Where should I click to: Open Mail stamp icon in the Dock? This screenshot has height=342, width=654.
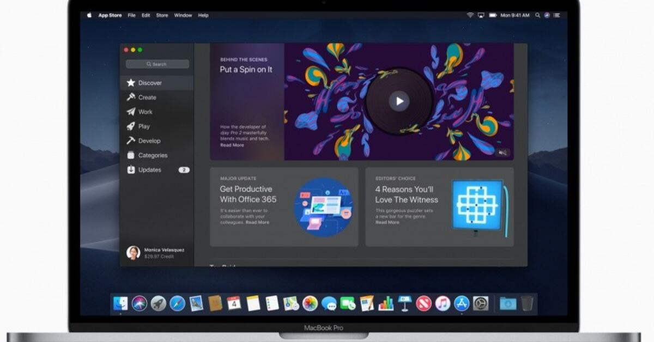[x=196, y=303]
